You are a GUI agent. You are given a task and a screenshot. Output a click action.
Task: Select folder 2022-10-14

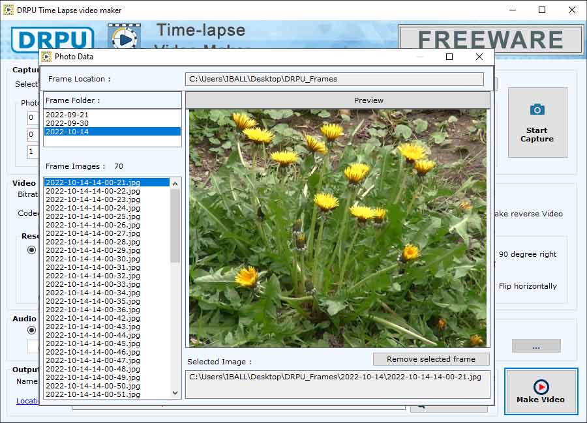coord(112,132)
